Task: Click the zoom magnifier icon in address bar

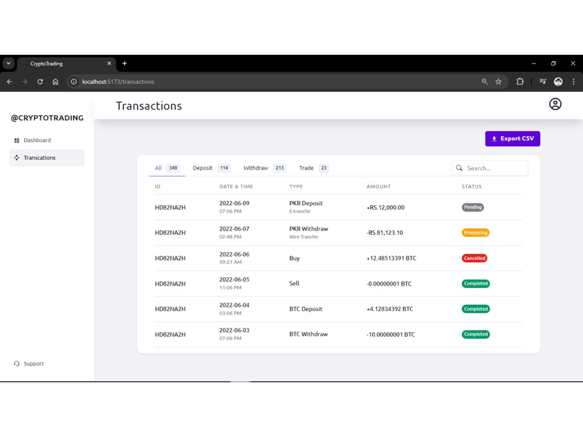Action: 484,82
